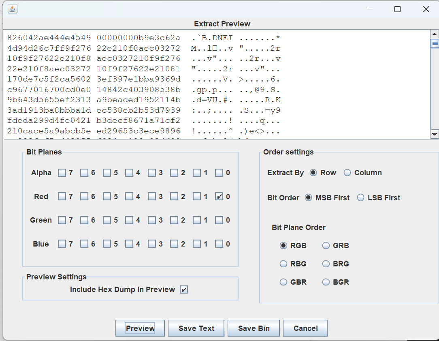This screenshot has height=341, width=439.
Task: Click the Java icon in the title bar
Action: [x=12, y=9]
